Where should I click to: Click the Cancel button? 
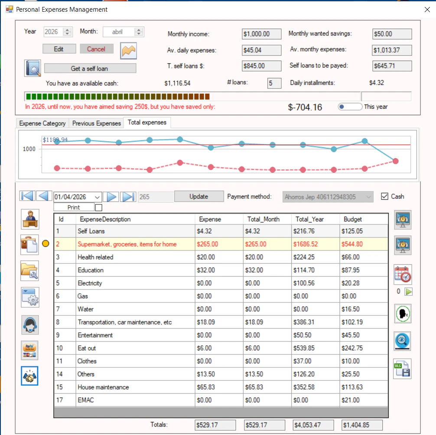point(96,49)
